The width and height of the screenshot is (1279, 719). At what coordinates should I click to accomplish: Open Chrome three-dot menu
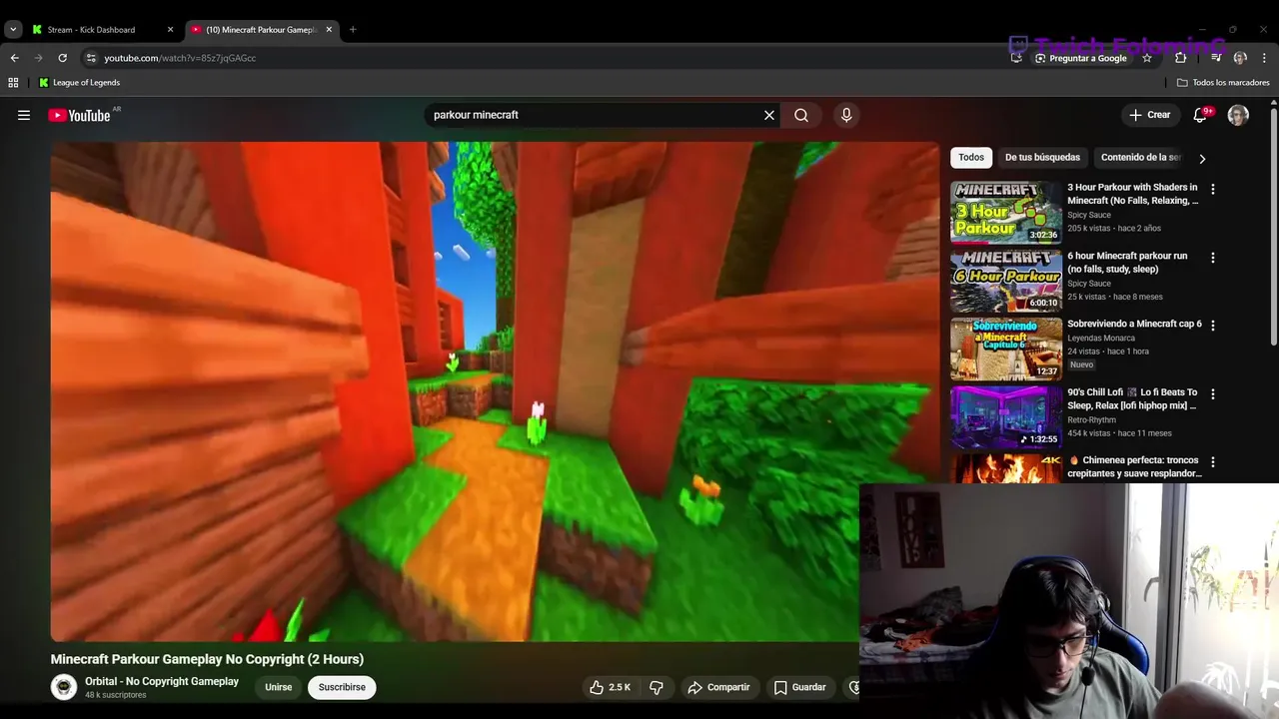click(x=1265, y=58)
